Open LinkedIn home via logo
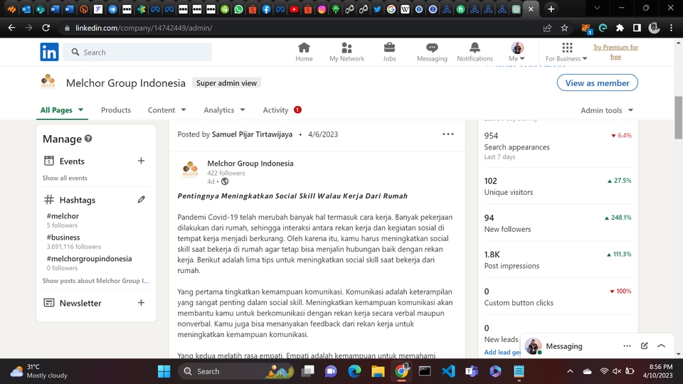 [49, 52]
